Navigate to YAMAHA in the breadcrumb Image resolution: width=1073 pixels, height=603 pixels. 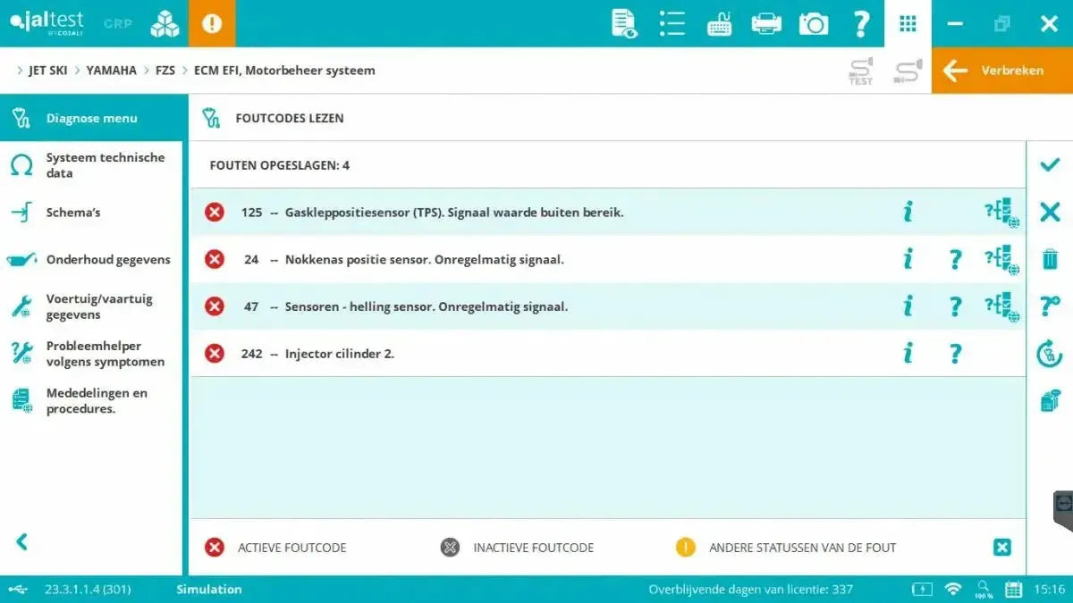[x=111, y=70]
